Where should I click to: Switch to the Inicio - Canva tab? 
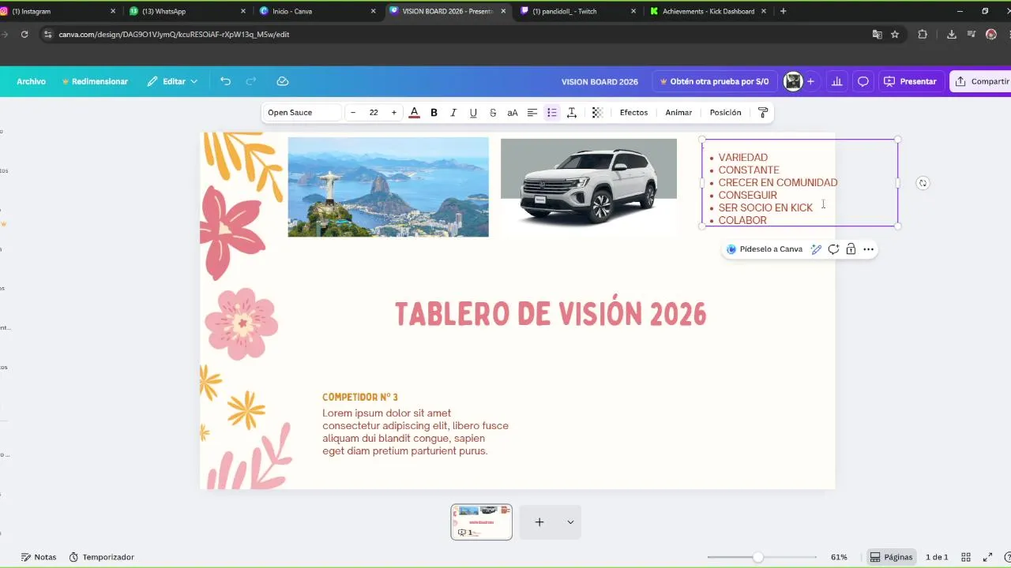pos(318,11)
